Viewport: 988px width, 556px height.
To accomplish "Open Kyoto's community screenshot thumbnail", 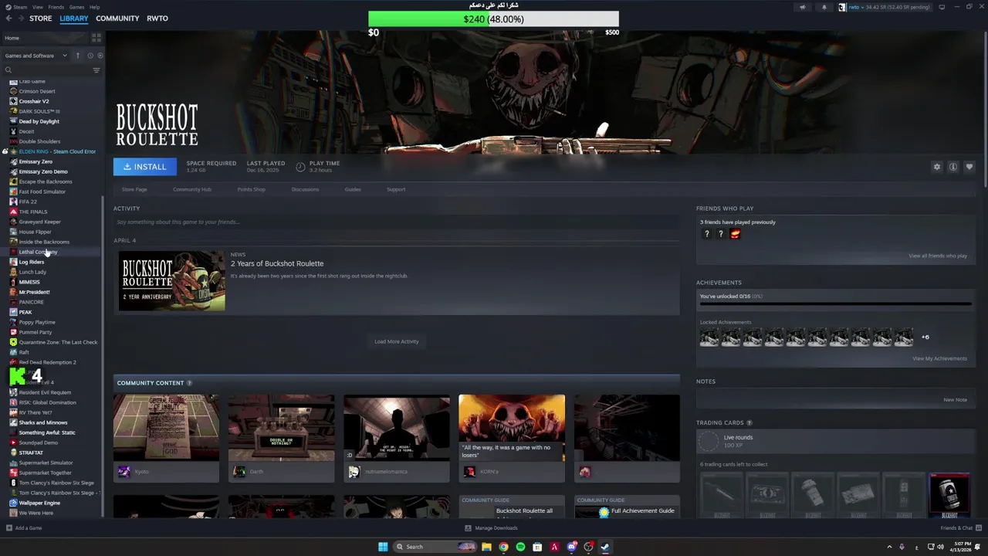I will pos(166,428).
